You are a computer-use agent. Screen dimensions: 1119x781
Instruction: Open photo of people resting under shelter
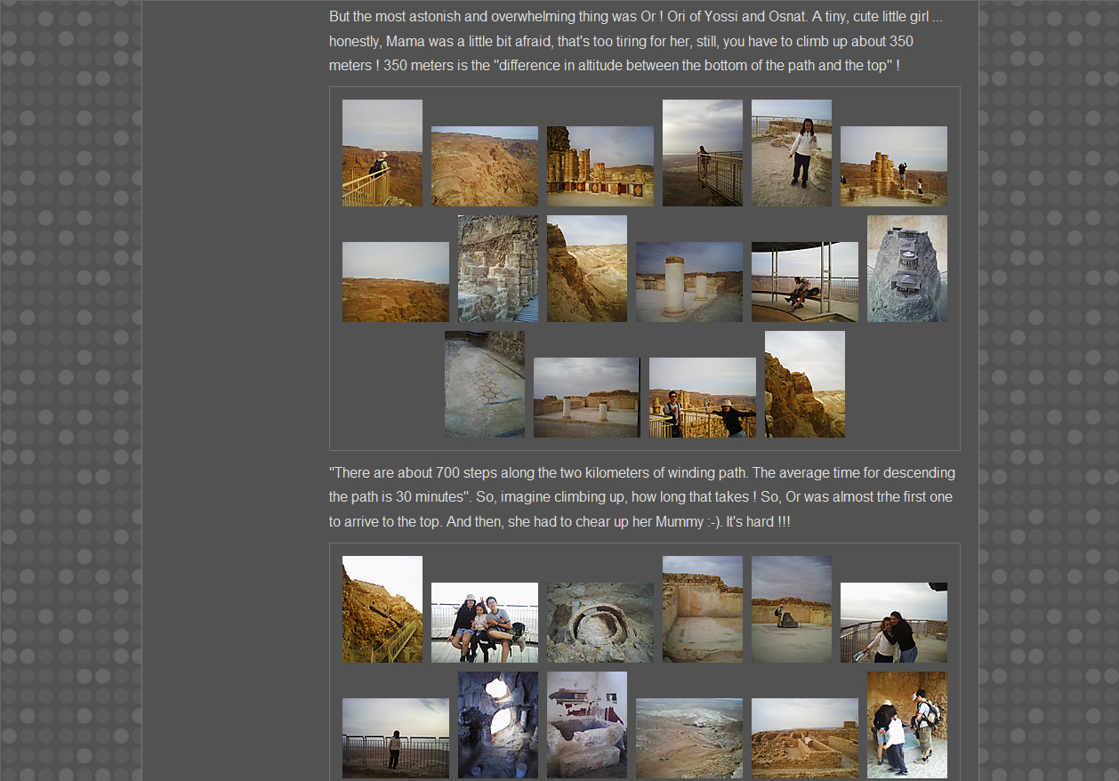804,282
